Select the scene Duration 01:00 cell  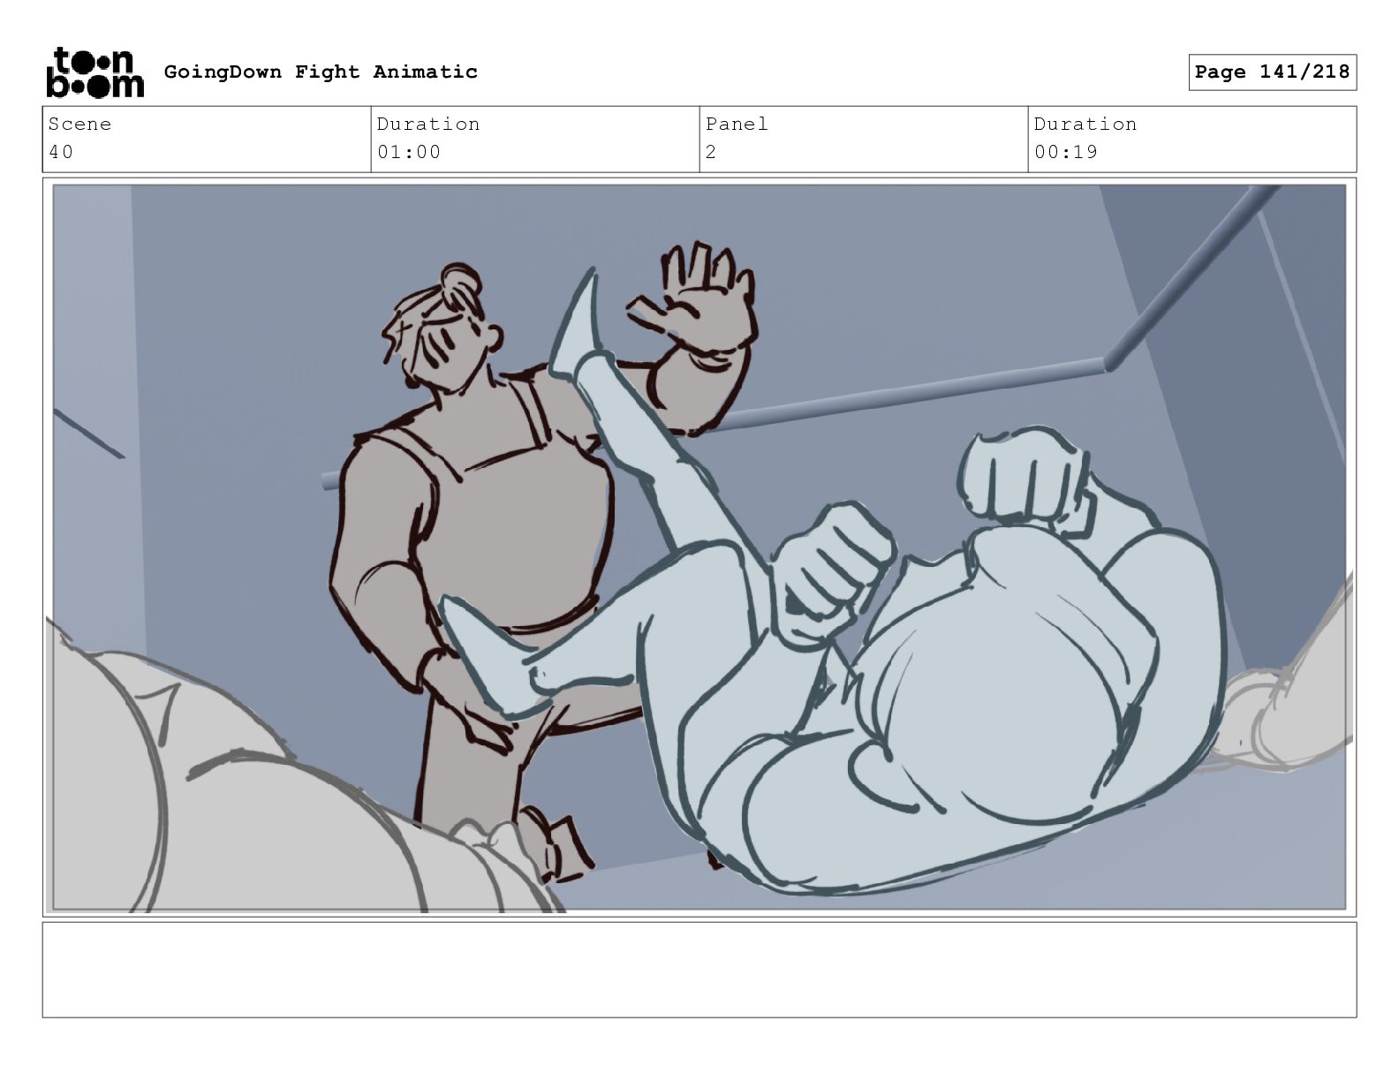pyautogui.click(x=535, y=139)
